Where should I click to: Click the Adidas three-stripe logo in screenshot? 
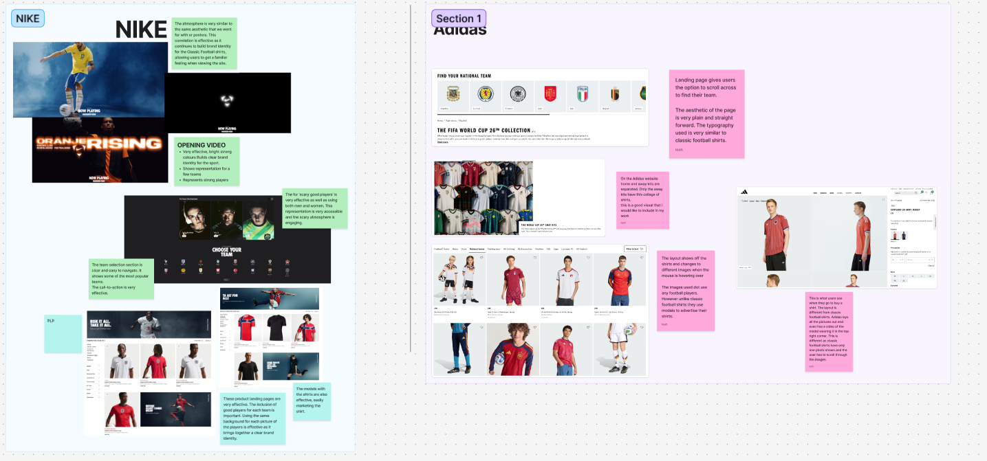[x=745, y=192]
